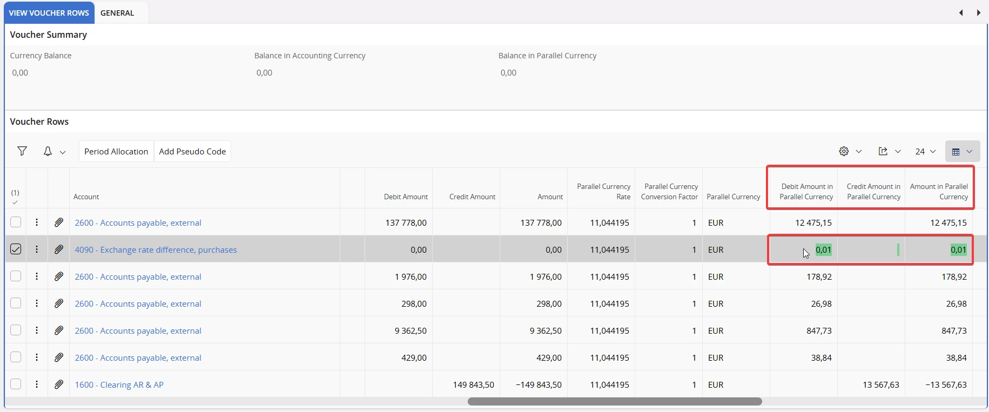This screenshot has width=989, height=412.
Task: Click the notification bell icon
Action: tap(48, 151)
